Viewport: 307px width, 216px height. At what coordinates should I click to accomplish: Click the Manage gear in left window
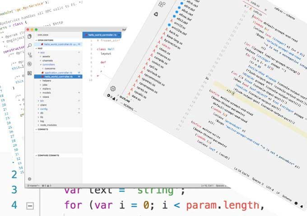[x=29, y=179]
